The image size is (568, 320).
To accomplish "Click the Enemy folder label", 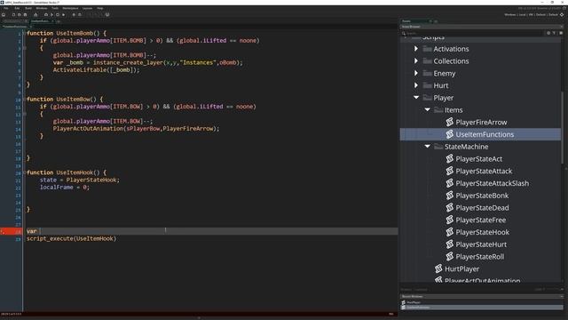I will (x=445, y=73).
